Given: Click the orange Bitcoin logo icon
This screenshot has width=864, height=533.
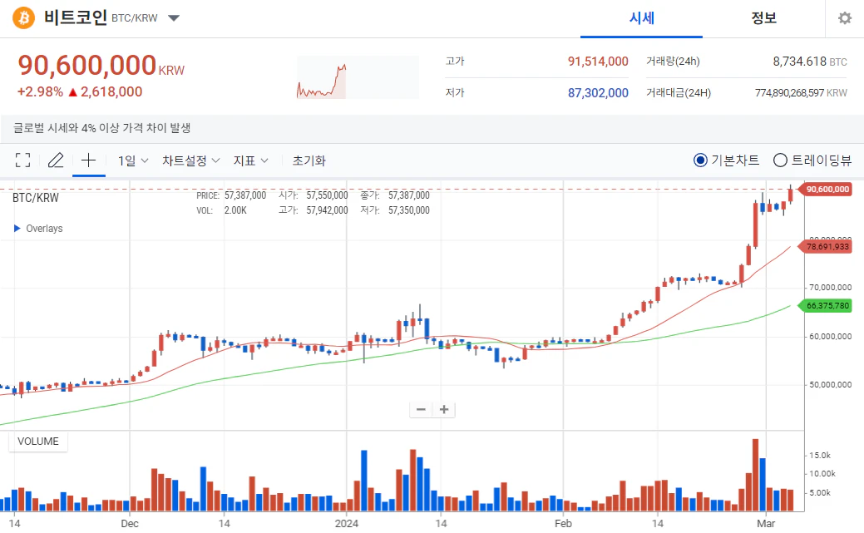Looking at the screenshot, I should pos(23,17).
